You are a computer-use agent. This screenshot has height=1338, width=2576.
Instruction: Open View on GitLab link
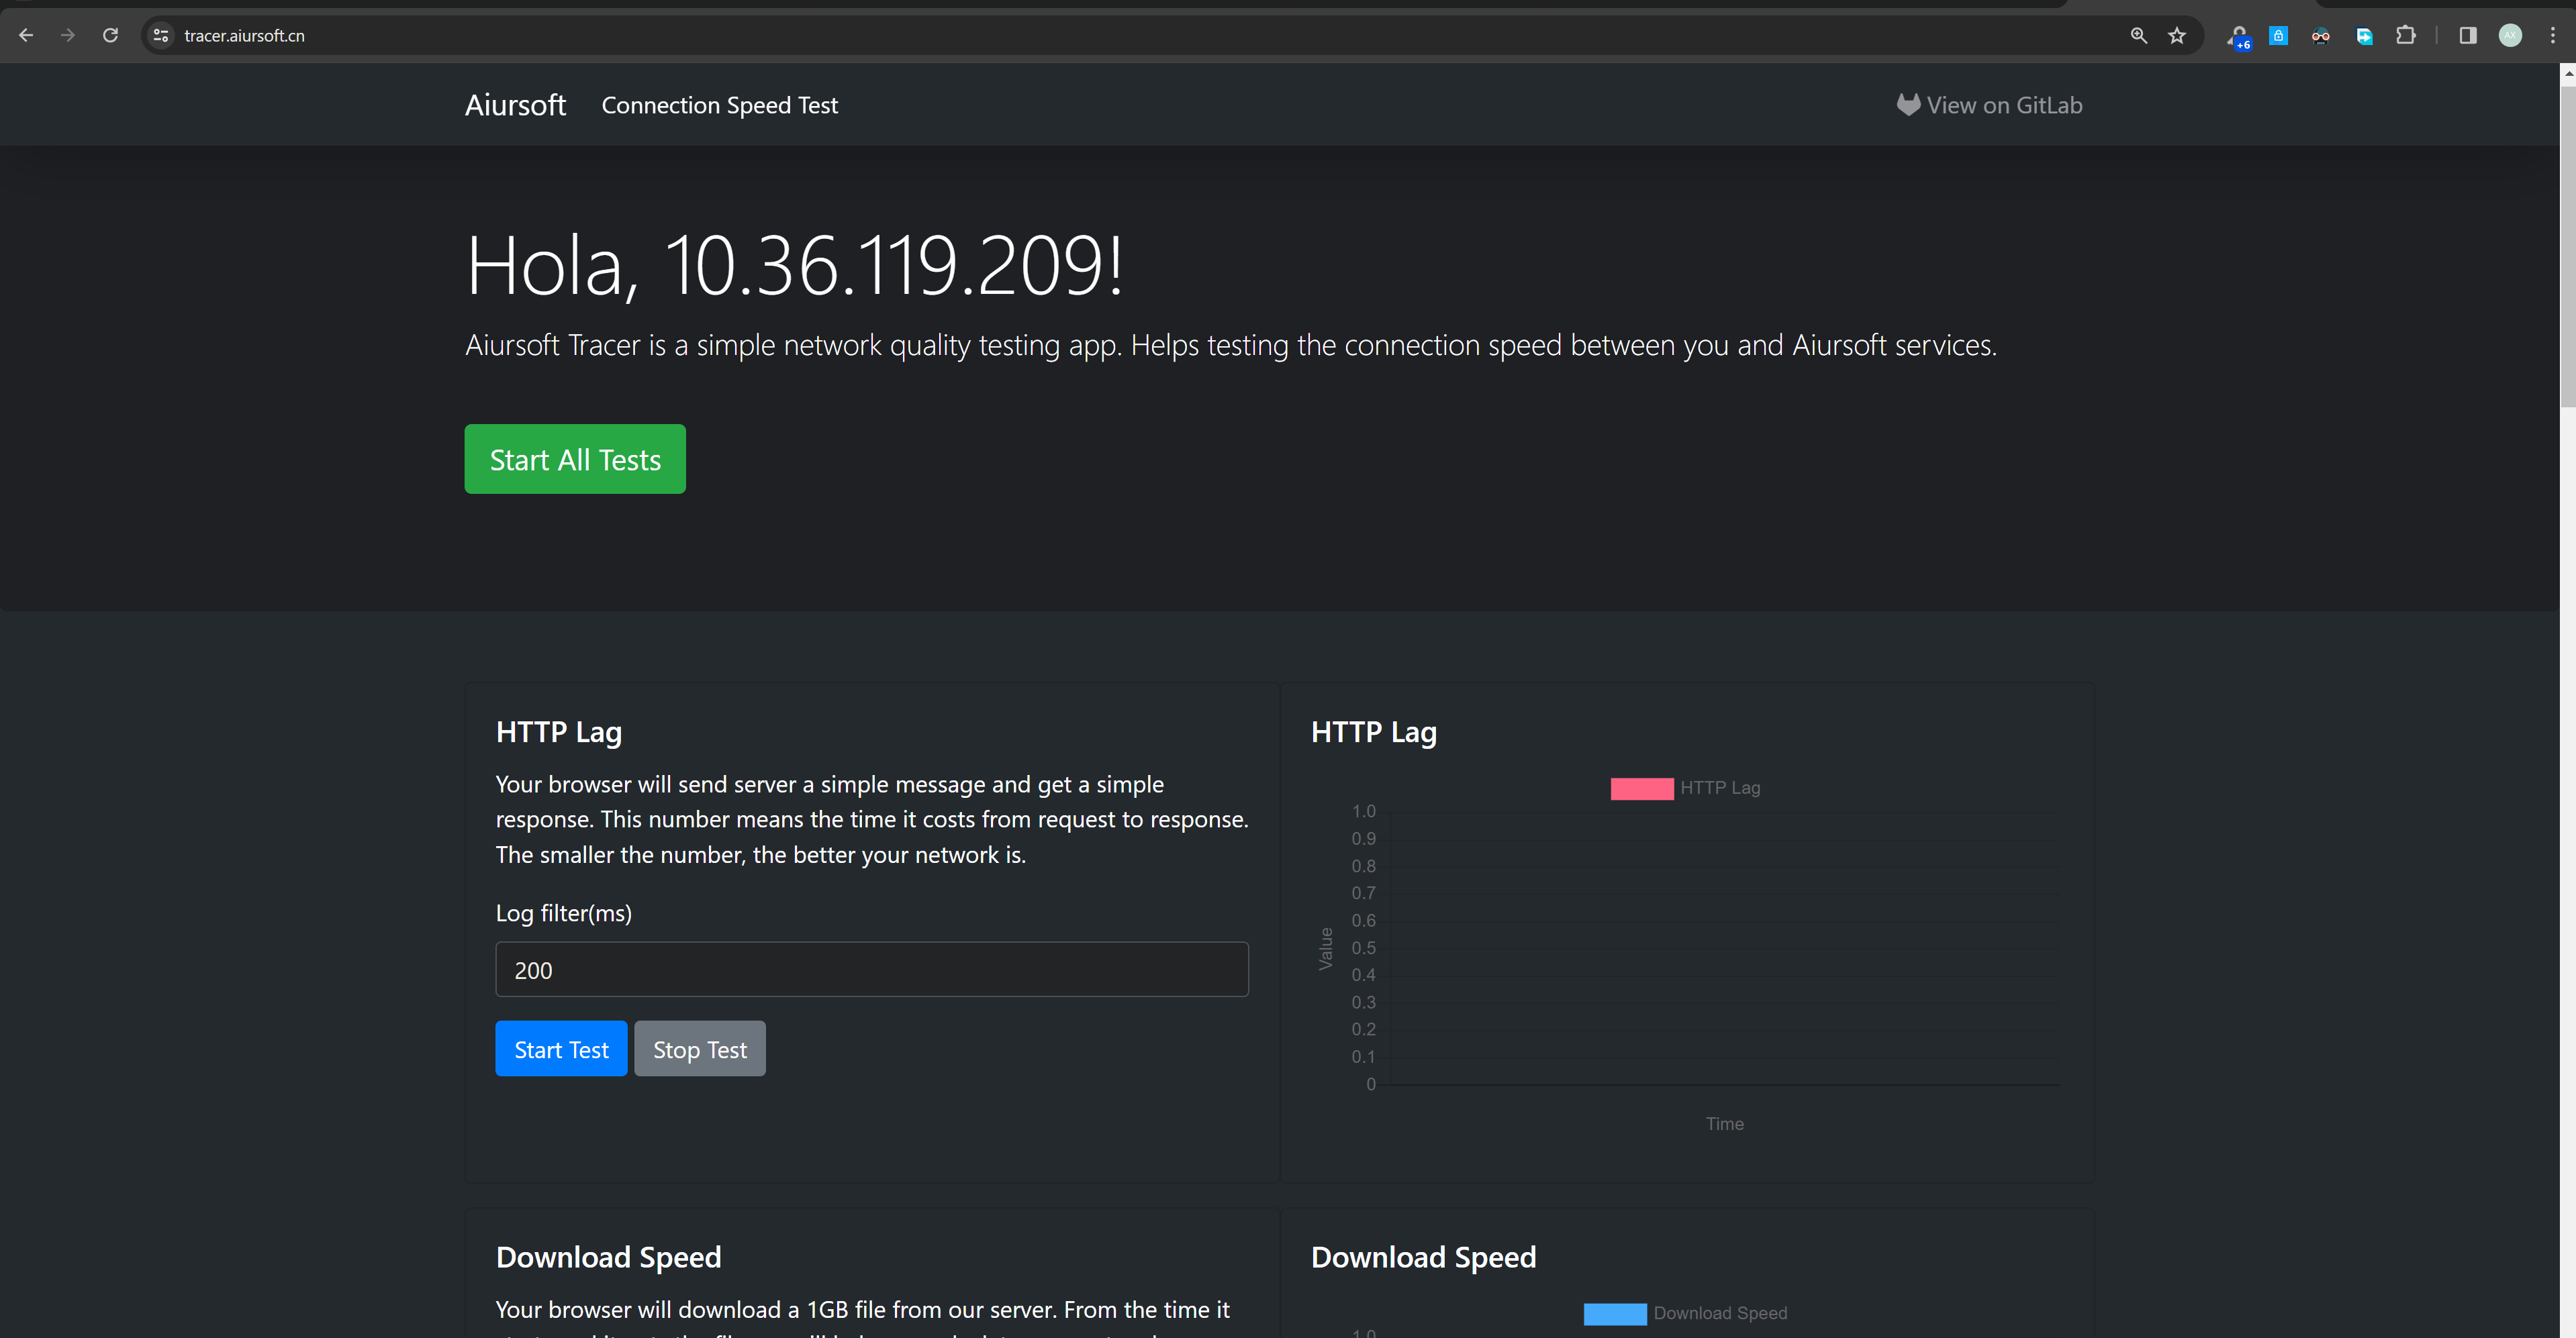tap(1989, 105)
